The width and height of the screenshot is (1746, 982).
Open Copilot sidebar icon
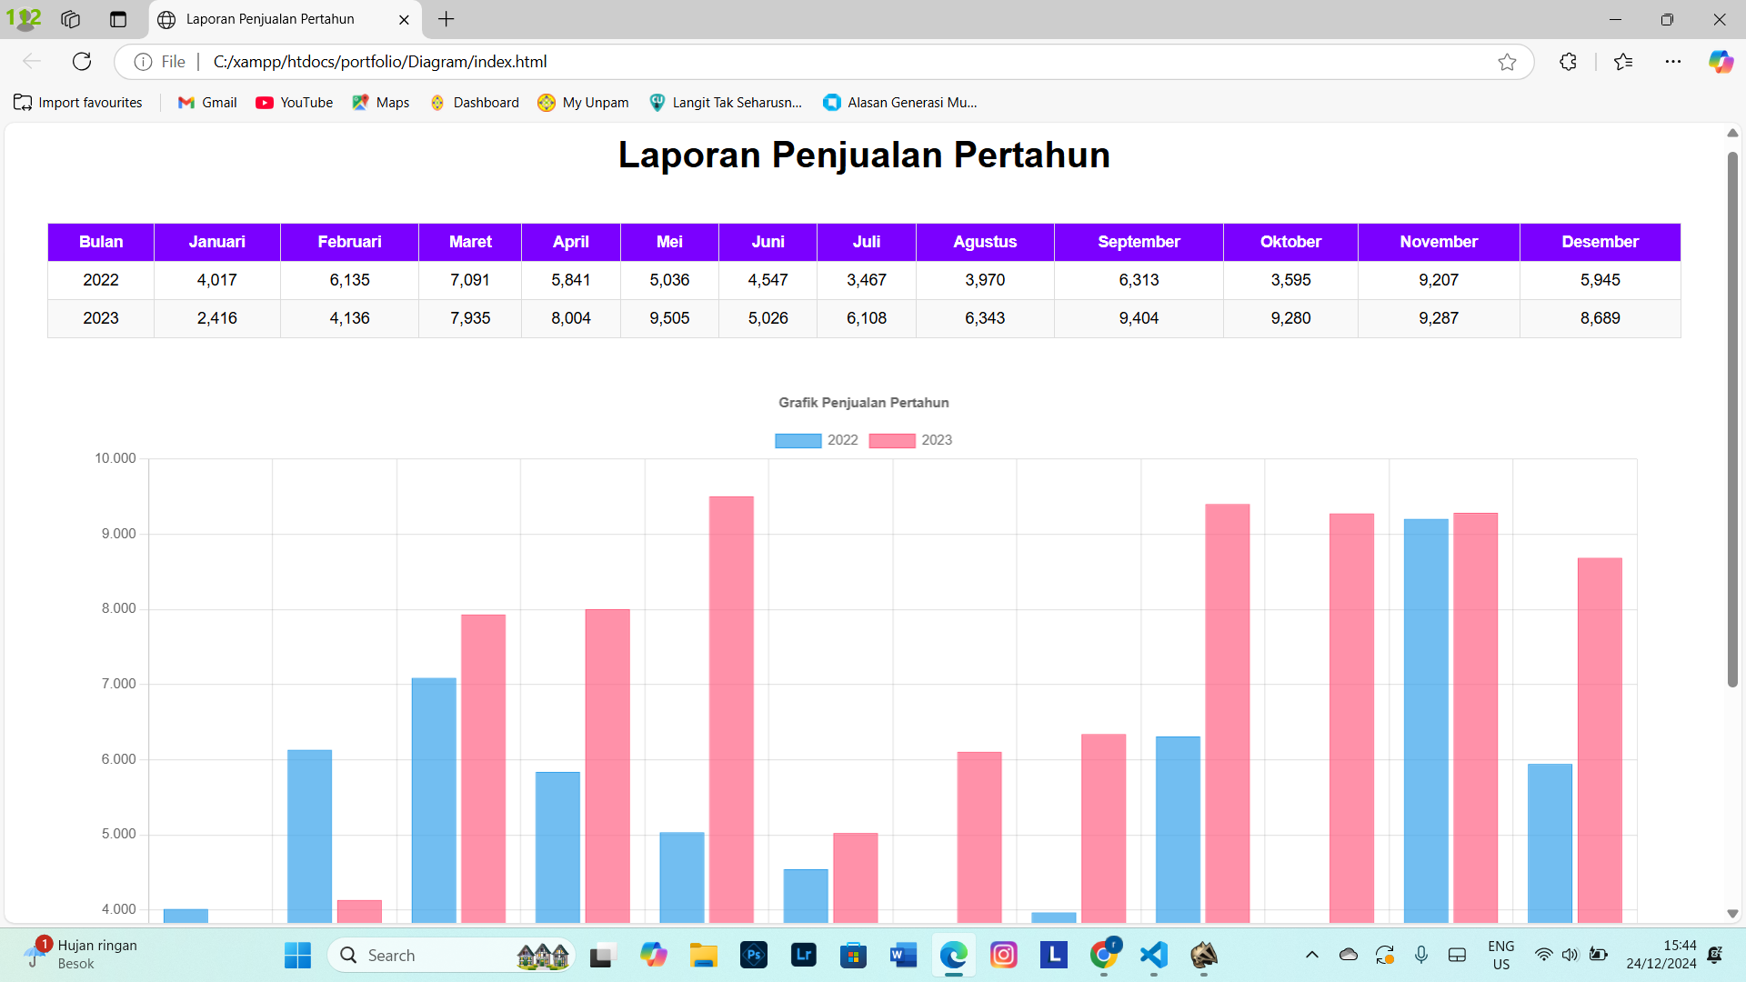tap(1720, 62)
